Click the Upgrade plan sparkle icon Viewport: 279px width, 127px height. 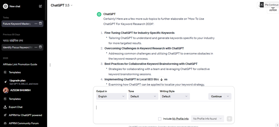(x=5, y=82)
